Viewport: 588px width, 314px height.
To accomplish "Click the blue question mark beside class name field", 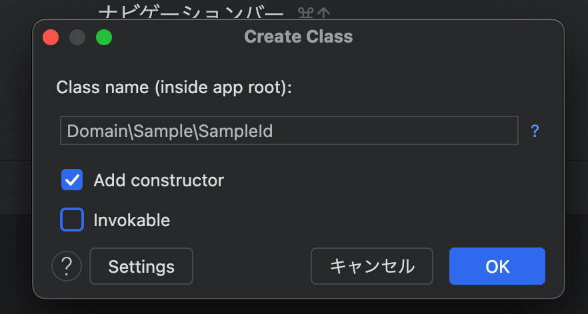I will [535, 131].
